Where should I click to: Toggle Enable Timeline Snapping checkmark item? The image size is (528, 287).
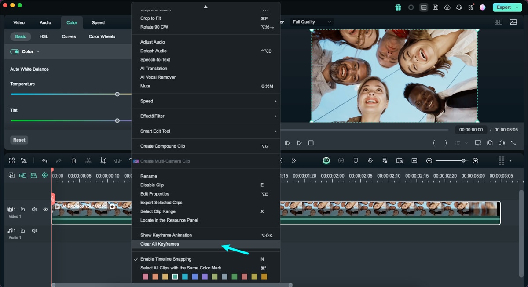tap(205, 259)
